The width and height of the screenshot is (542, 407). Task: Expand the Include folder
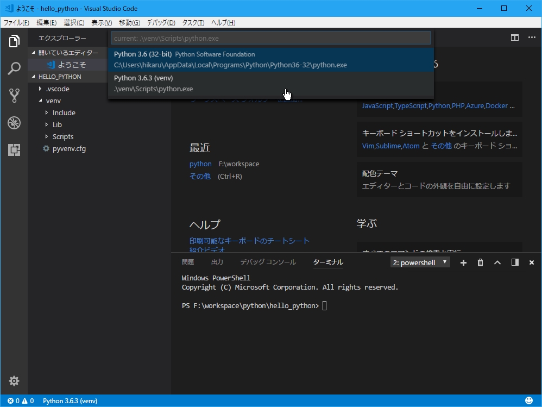[47, 112]
